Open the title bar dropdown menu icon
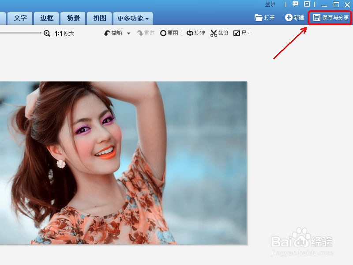The image size is (353, 265). tap(307, 4)
